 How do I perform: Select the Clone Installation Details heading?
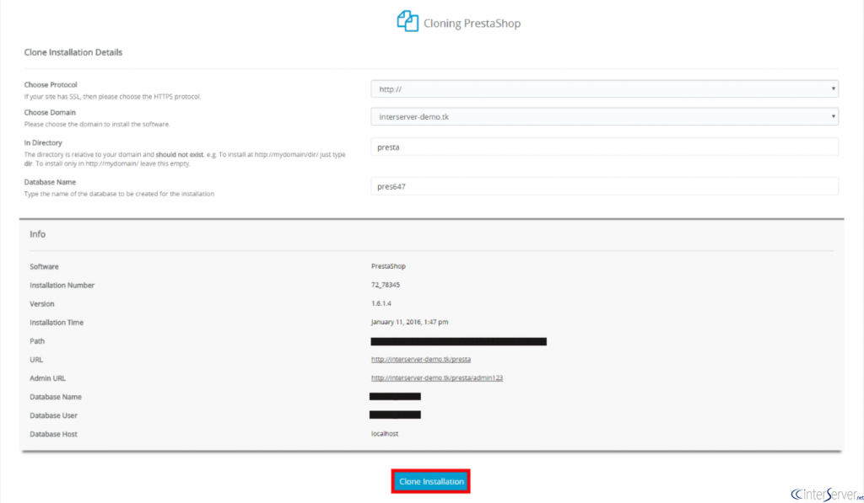[x=73, y=52]
